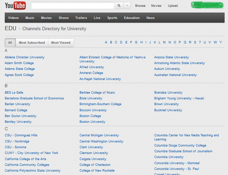Open the Live navigation tab
The width and height of the screenshot is (228, 175).
coord(97,18)
